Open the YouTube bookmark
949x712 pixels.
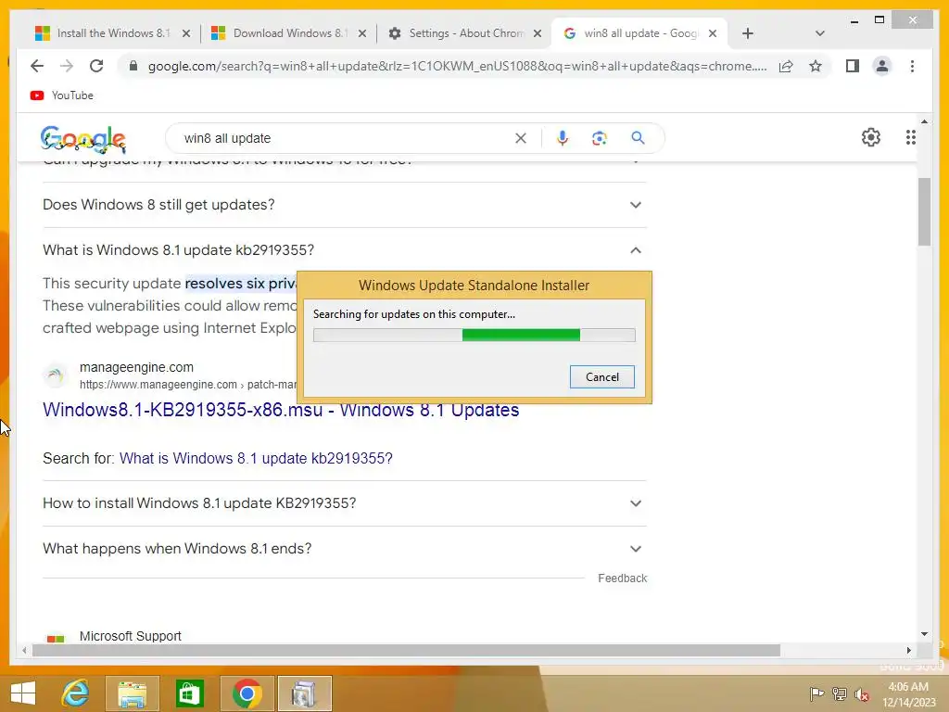point(62,95)
